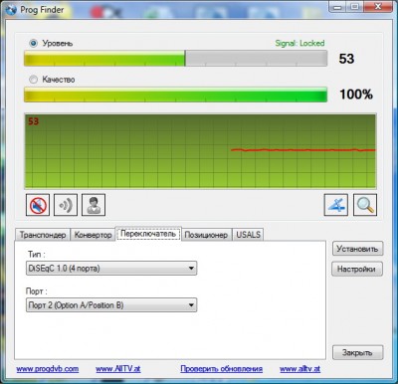The width and height of the screenshot is (398, 384).
Task: Open the USALS tab
Action: coord(248,235)
